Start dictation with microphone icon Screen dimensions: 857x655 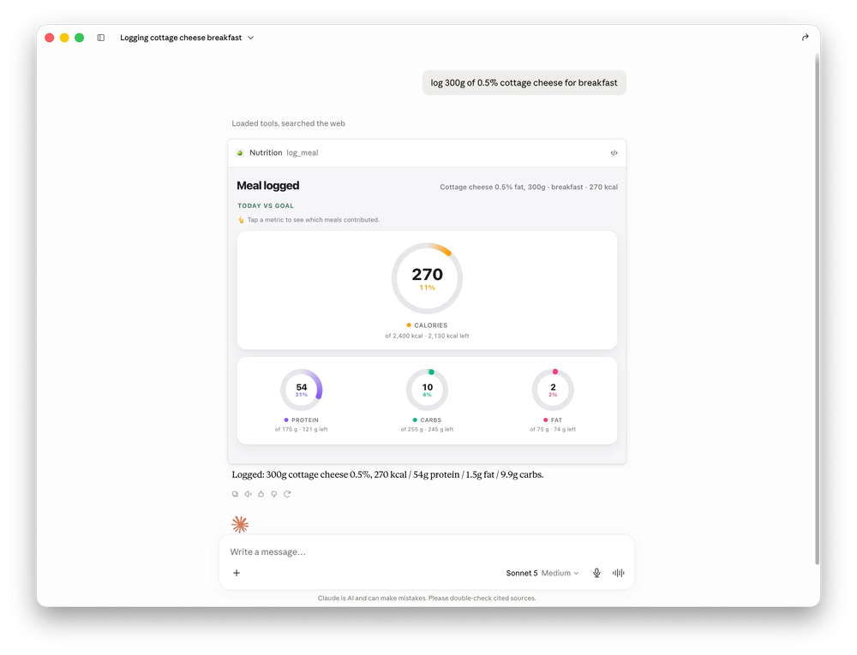(596, 573)
